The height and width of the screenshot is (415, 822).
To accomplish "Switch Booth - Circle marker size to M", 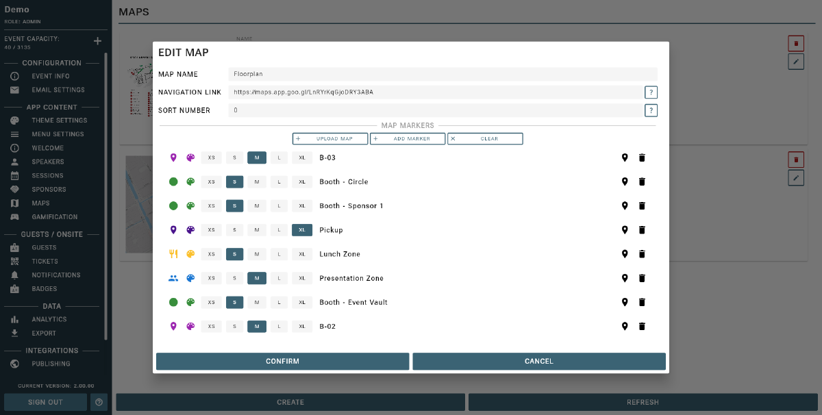I will [257, 181].
